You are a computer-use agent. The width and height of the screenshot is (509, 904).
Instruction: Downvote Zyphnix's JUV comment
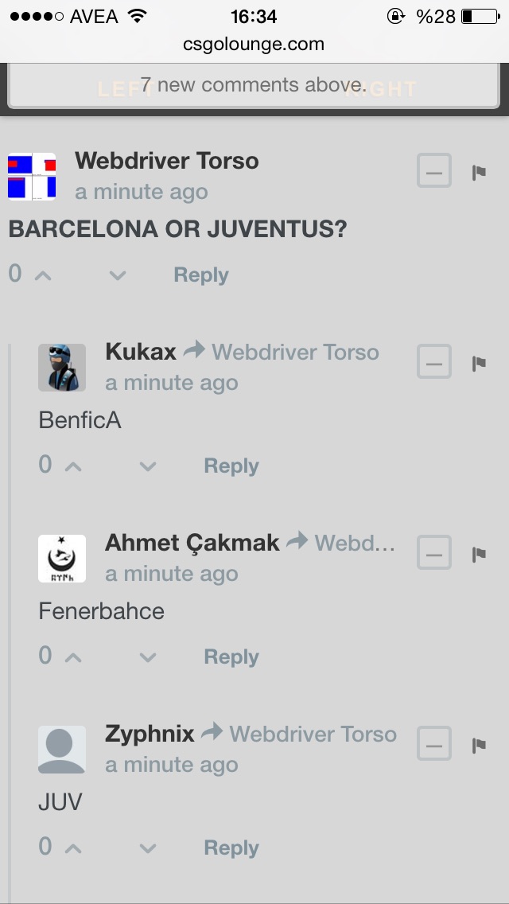click(148, 848)
